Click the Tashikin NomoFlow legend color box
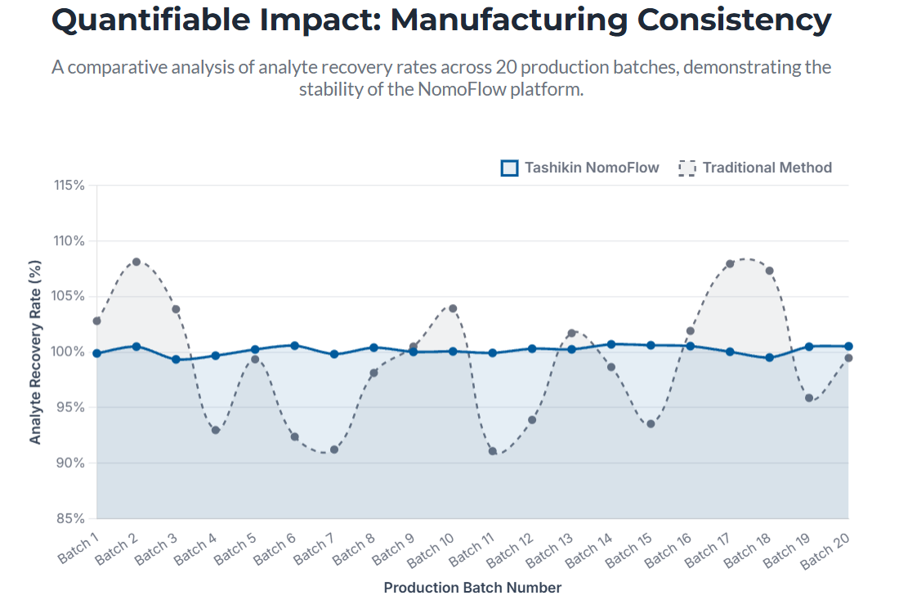This screenshot has width=899, height=609. click(x=509, y=168)
